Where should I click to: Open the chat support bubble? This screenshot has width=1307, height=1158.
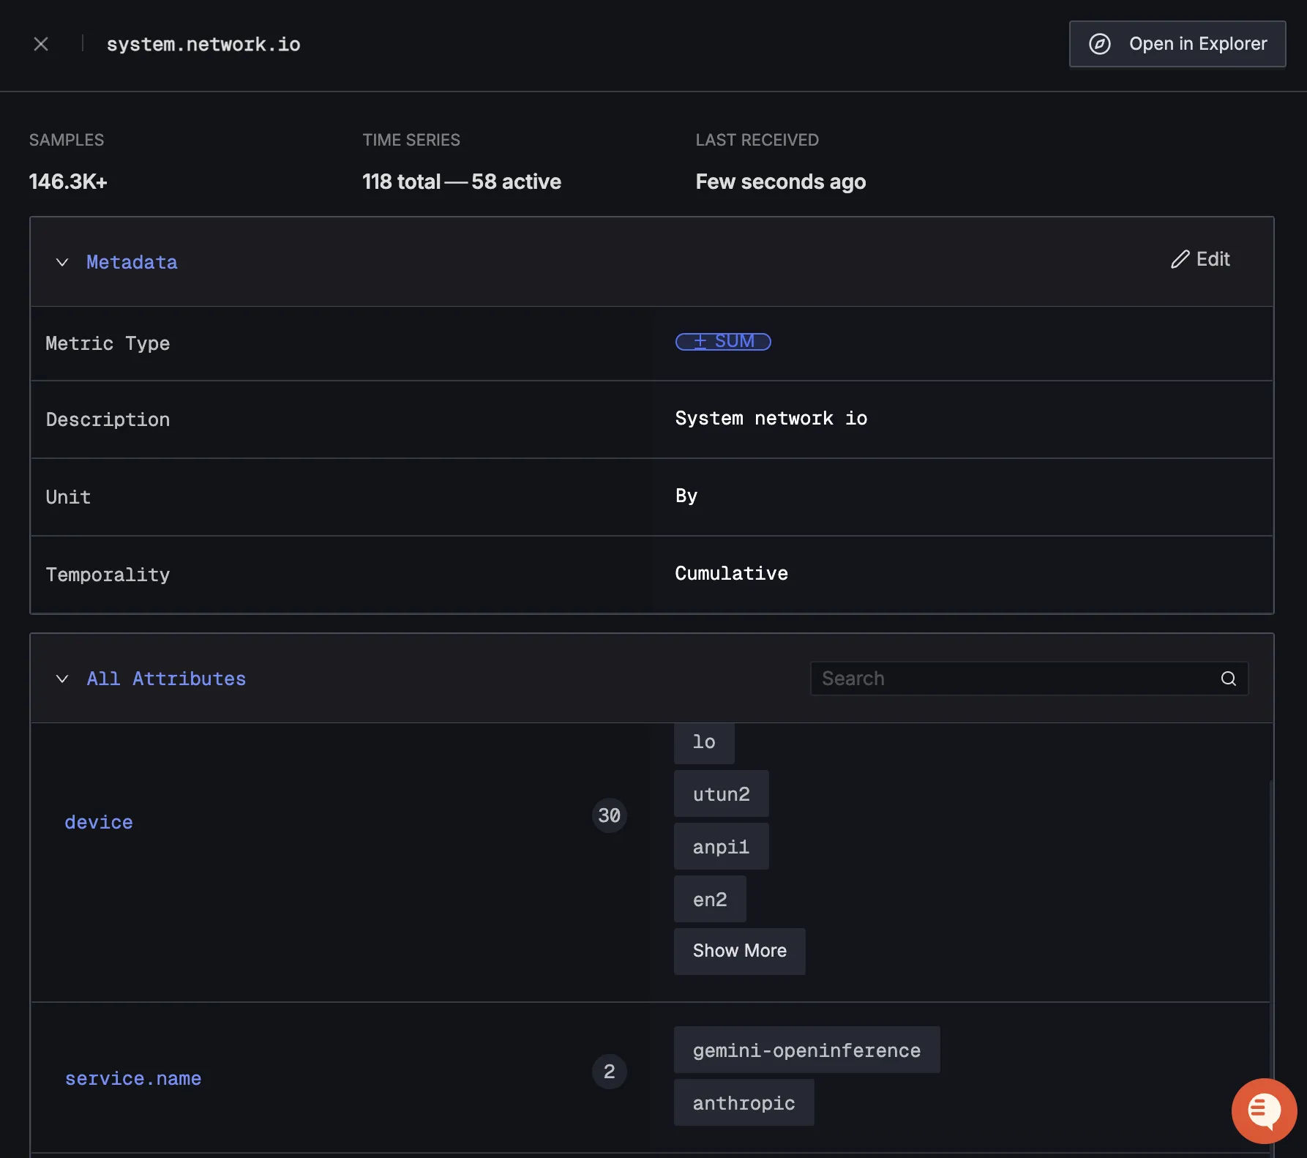point(1264,1110)
